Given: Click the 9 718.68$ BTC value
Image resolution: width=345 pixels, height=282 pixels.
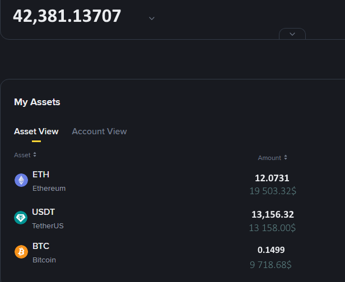Looking at the screenshot, I should 271,265.
